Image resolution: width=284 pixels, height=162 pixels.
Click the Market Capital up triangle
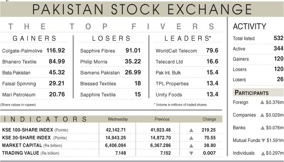coord(191,146)
